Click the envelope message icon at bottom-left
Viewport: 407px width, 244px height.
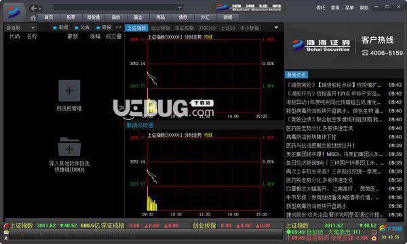pos(6,232)
